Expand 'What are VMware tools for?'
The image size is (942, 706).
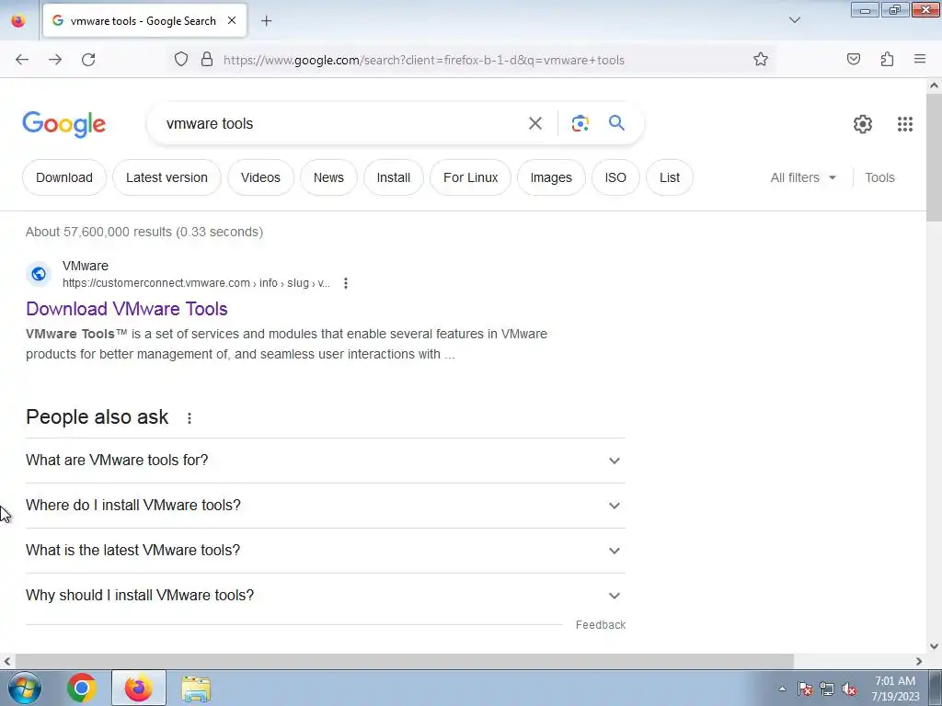(x=326, y=461)
